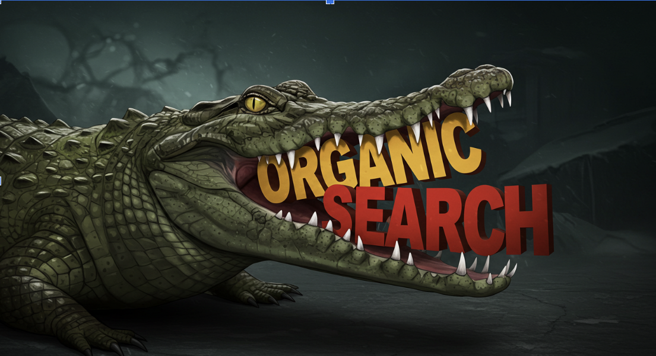The height and width of the screenshot is (356, 656).
Task: Click the left-middle selection handle of image
Action: tap(1, 181)
